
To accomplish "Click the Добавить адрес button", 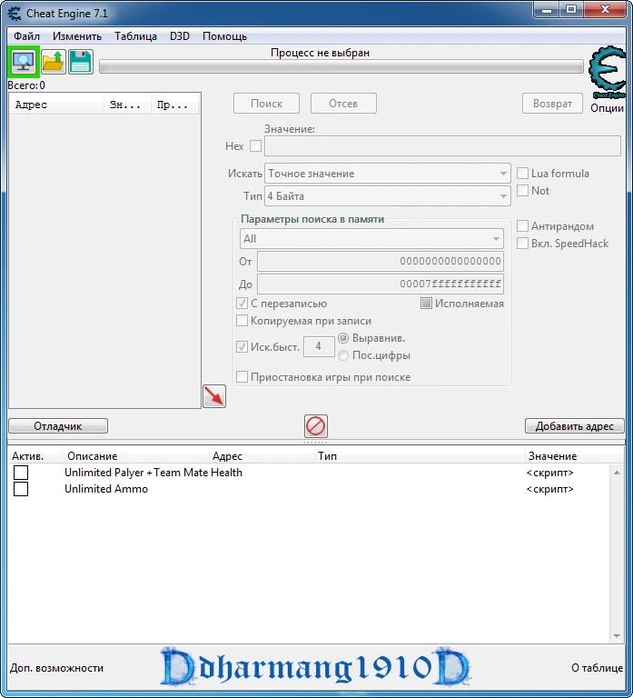I will (574, 426).
